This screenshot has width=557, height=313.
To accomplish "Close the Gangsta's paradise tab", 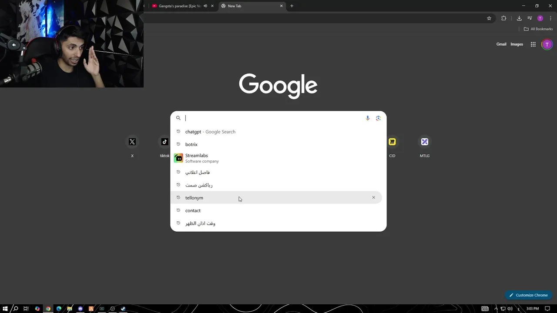I will (x=212, y=6).
